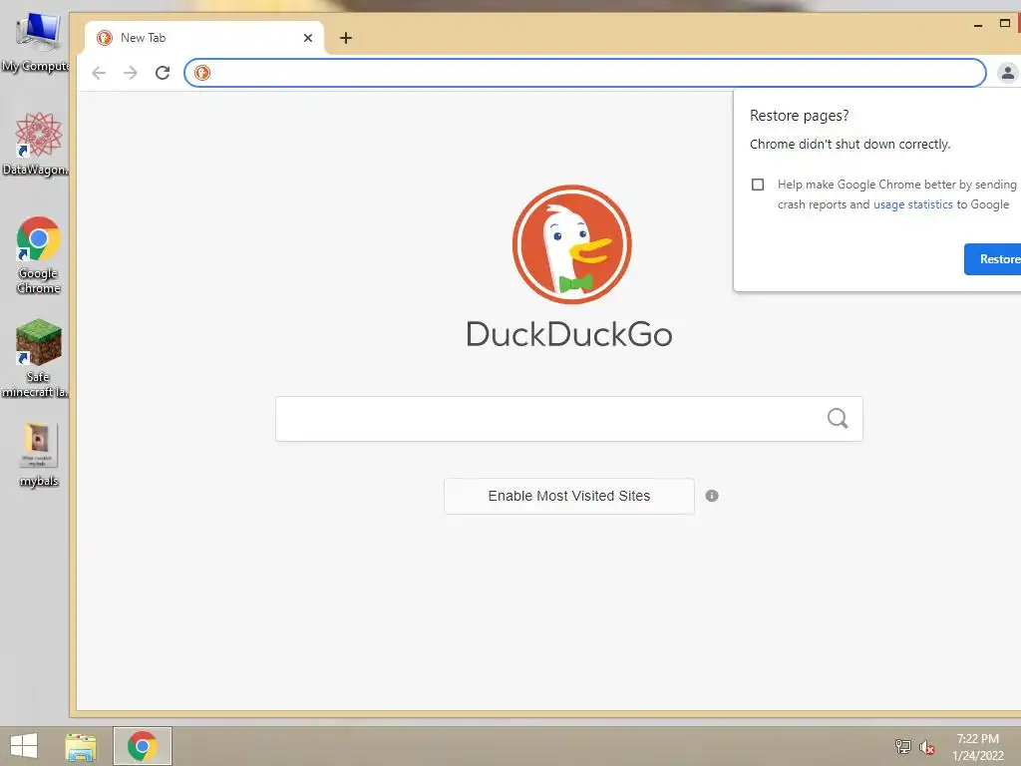Select the mybals desktop file
Screen dimensions: 1021x766
point(39,455)
